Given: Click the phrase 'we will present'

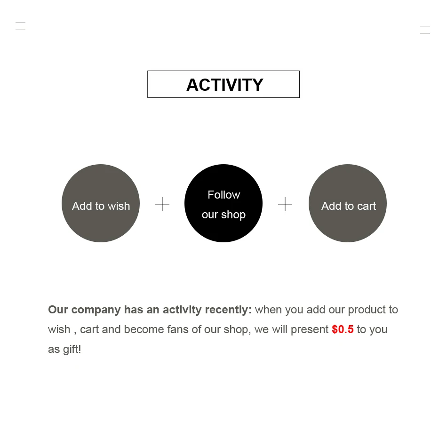Looking at the screenshot, I should pyautogui.click(x=291, y=330).
